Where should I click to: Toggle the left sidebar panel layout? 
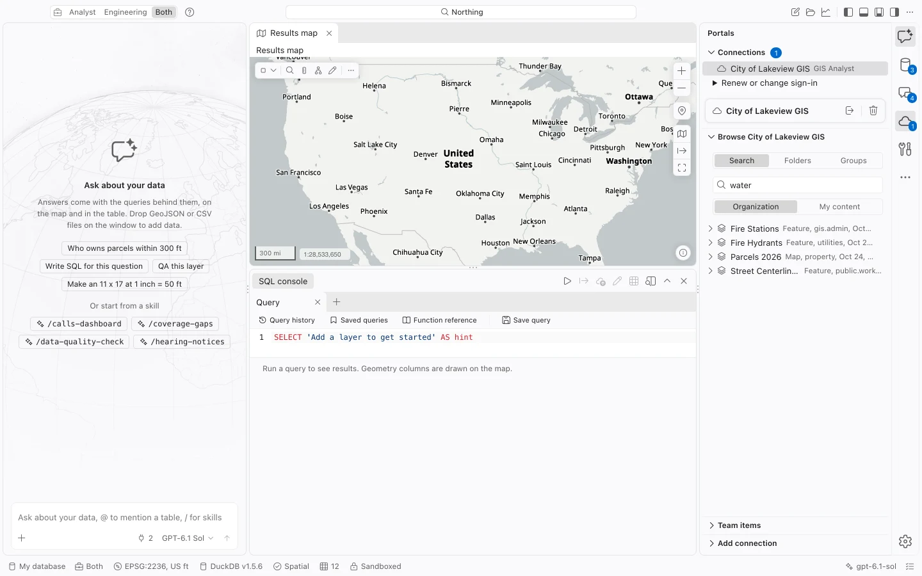pos(848,12)
